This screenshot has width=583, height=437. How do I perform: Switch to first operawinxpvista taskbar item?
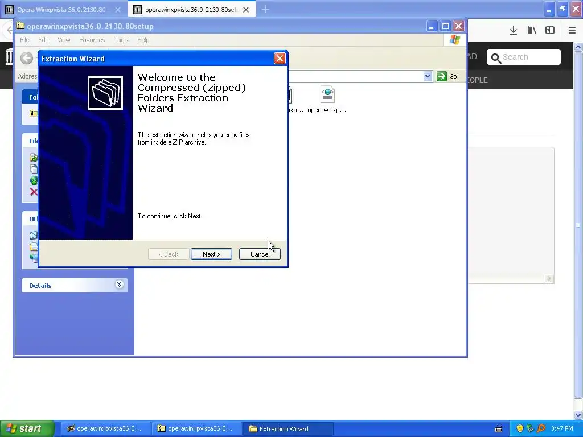[105, 428]
